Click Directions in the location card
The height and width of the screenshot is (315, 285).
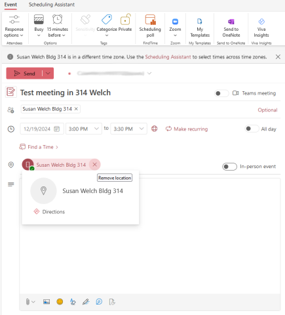tap(49, 212)
